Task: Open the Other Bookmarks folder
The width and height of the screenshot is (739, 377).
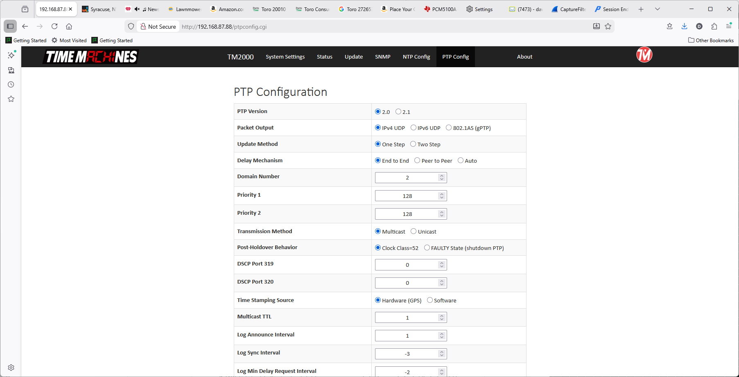Action: click(x=711, y=41)
